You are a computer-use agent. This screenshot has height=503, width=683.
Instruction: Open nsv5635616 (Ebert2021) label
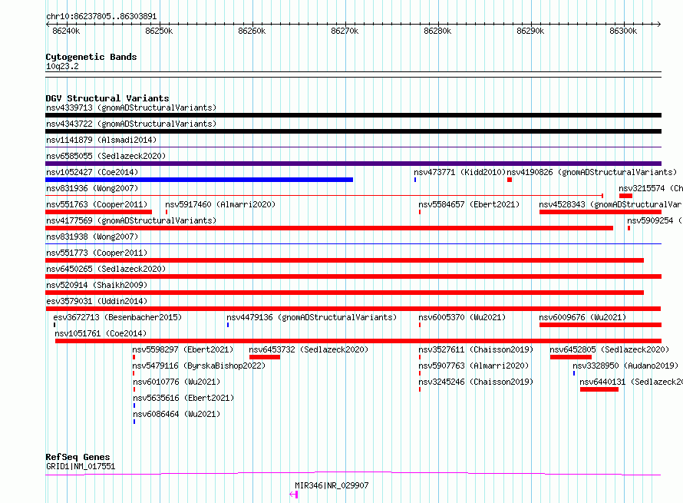coord(183,398)
